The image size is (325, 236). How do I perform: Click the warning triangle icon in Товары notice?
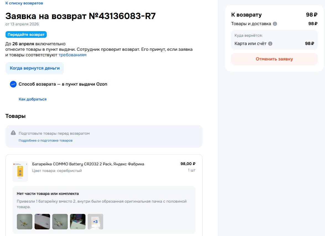click(x=13, y=133)
